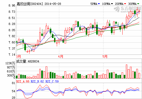Click the 927万 volume axis label
142x99 pixels.
[11, 68]
